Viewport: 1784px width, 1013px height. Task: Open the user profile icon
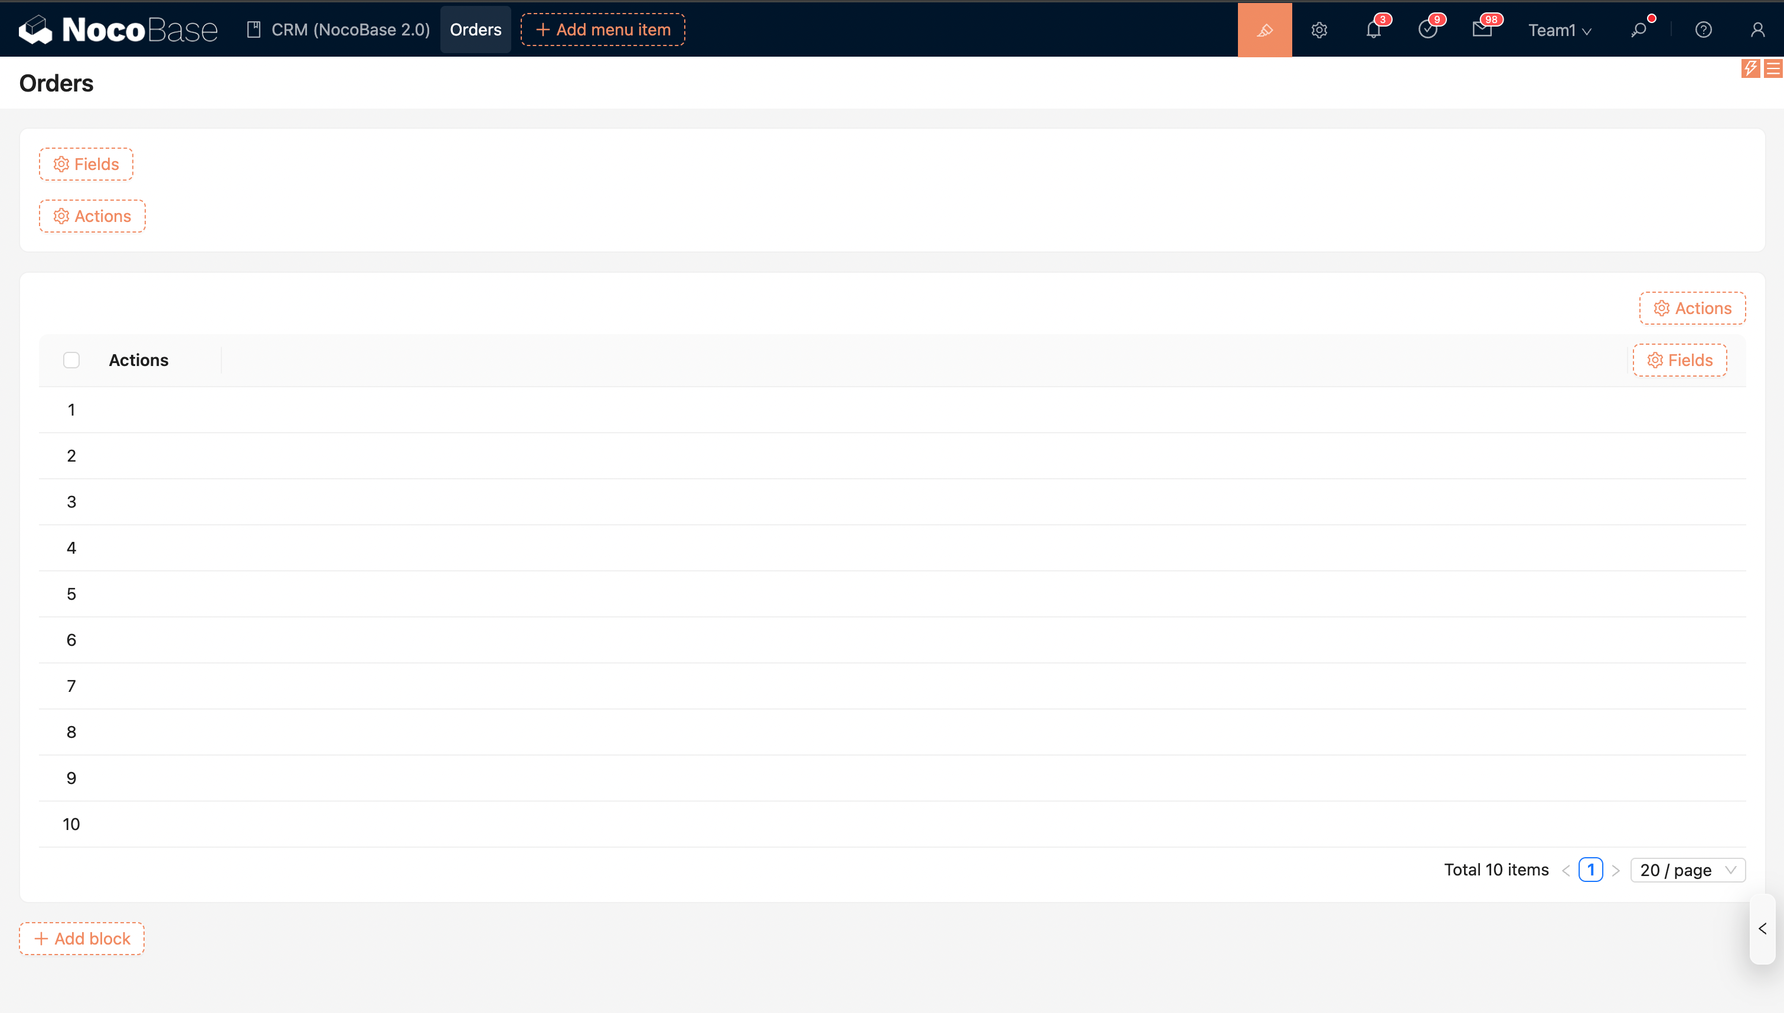click(1757, 30)
